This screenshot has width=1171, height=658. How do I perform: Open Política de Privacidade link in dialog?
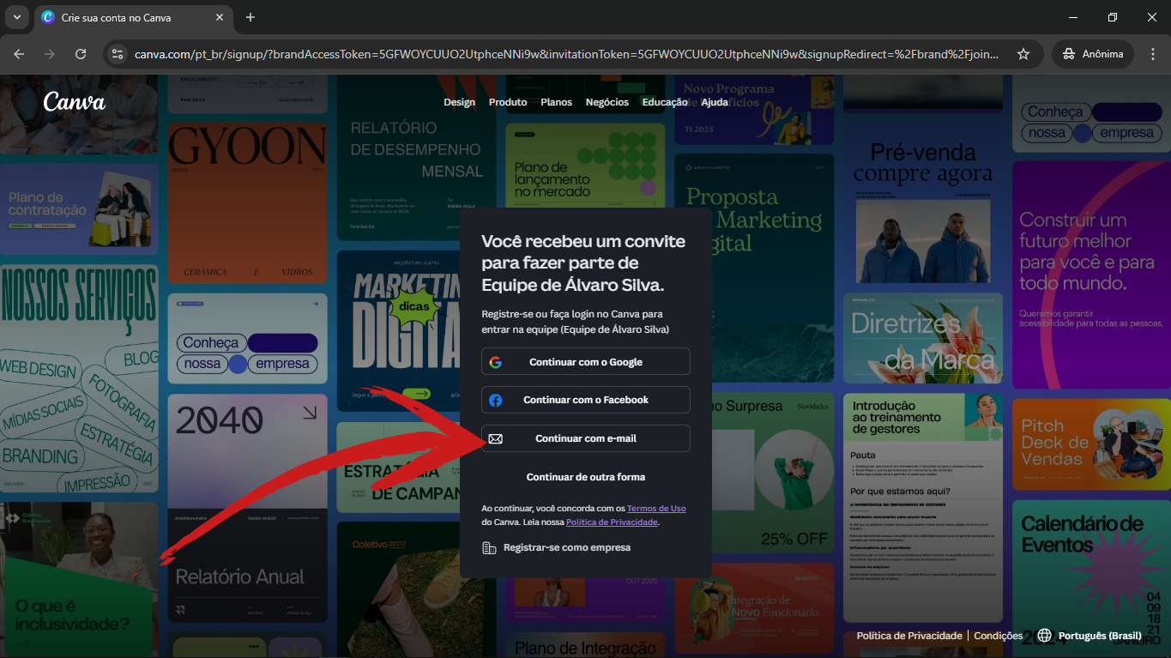coord(612,522)
